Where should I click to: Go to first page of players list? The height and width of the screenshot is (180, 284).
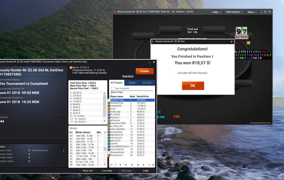[112, 165]
